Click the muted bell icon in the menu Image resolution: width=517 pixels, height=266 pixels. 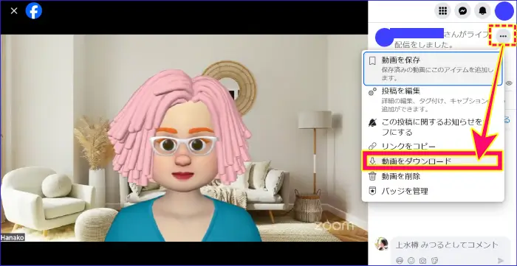coord(372,123)
